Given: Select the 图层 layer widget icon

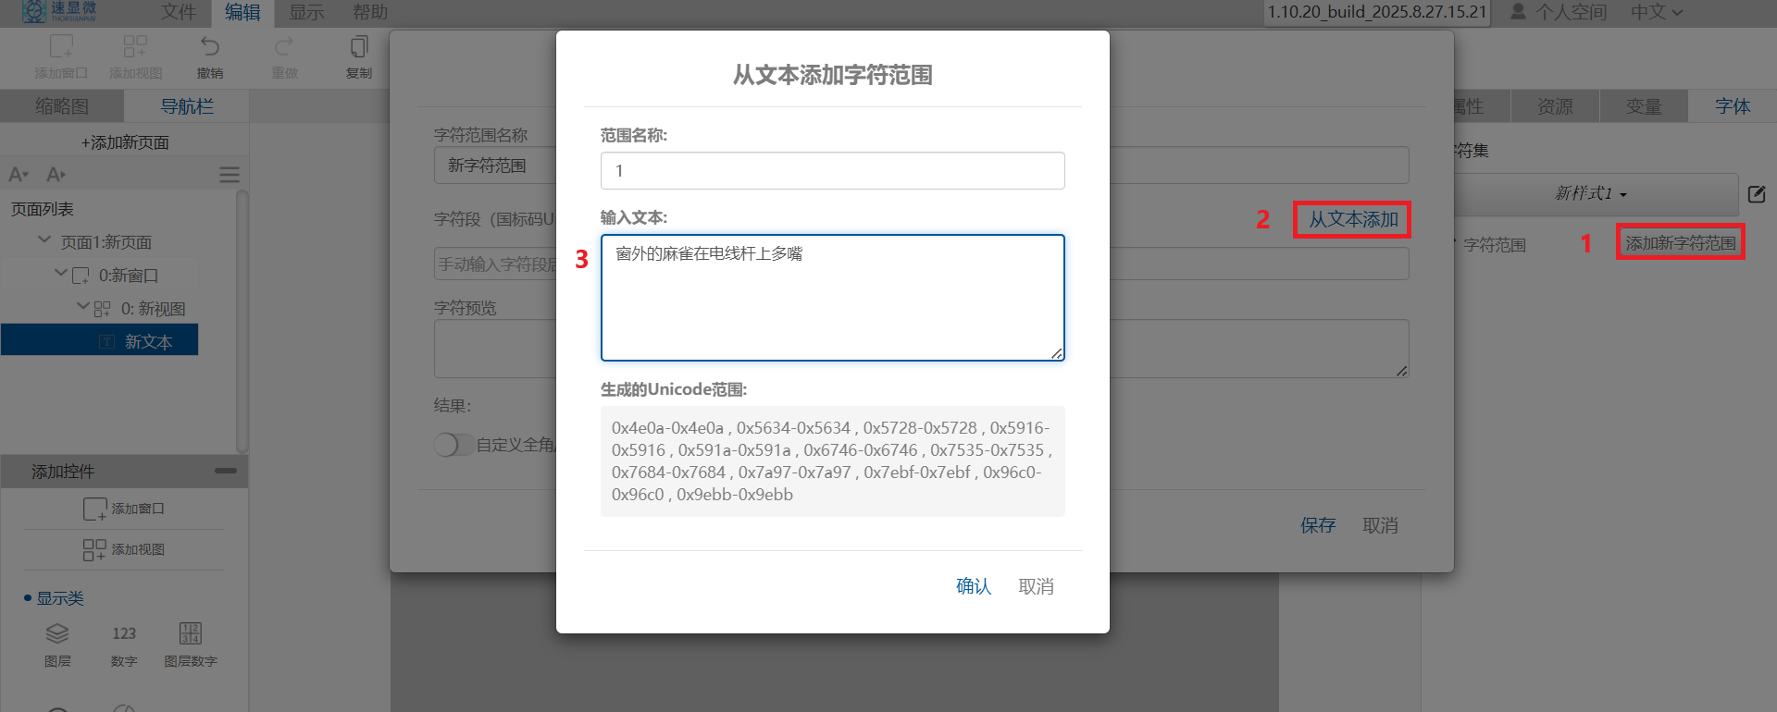Looking at the screenshot, I should tap(57, 634).
